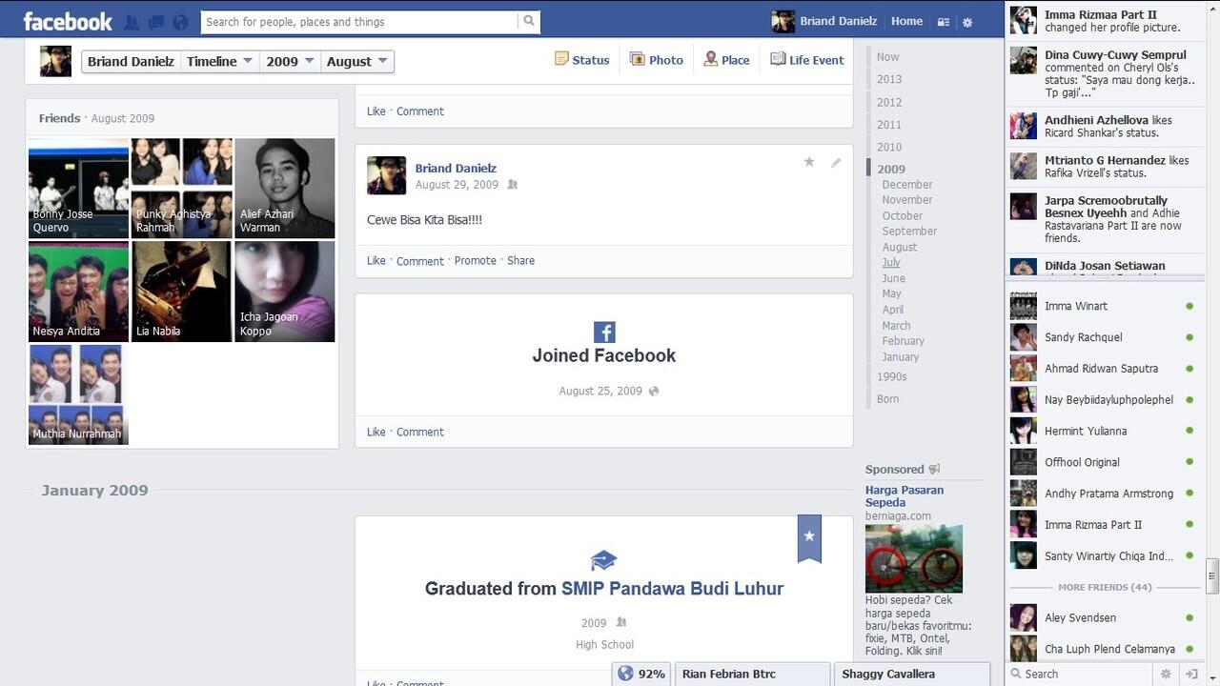Open the Rian Febrian Btrc chat tab
Image resolution: width=1220 pixels, height=686 pixels.
pyautogui.click(x=752, y=674)
